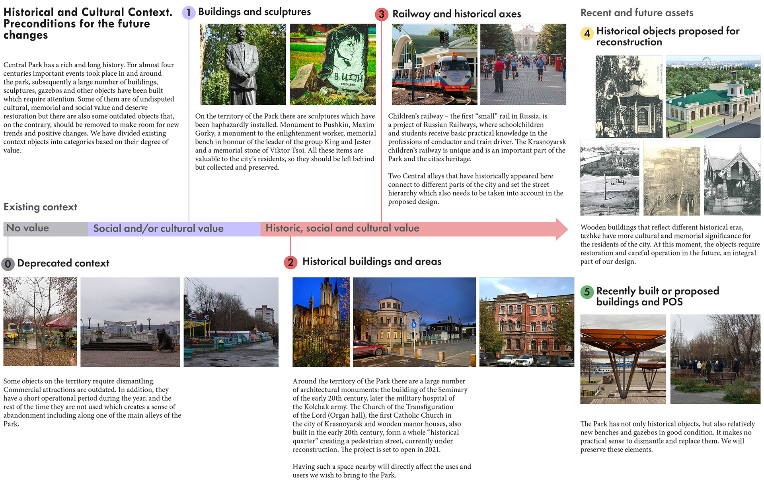Open the central alley pedestrians photo

point(523,65)
